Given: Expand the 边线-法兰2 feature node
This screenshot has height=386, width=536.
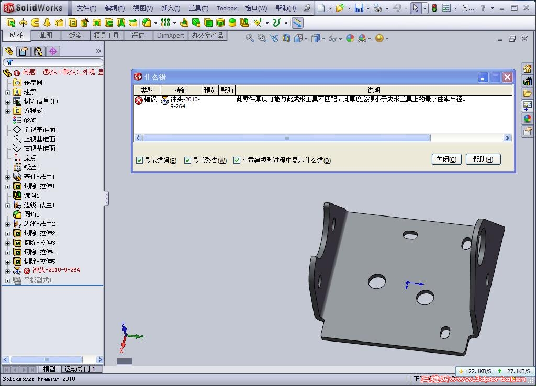Looking at the screenshot, I should 7,224.
